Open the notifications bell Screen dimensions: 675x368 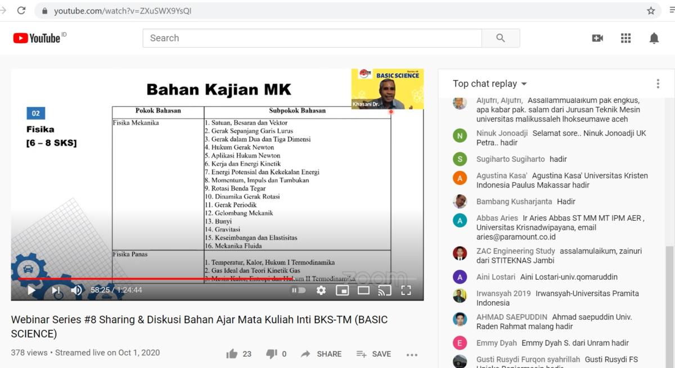[x=654, y=38]
